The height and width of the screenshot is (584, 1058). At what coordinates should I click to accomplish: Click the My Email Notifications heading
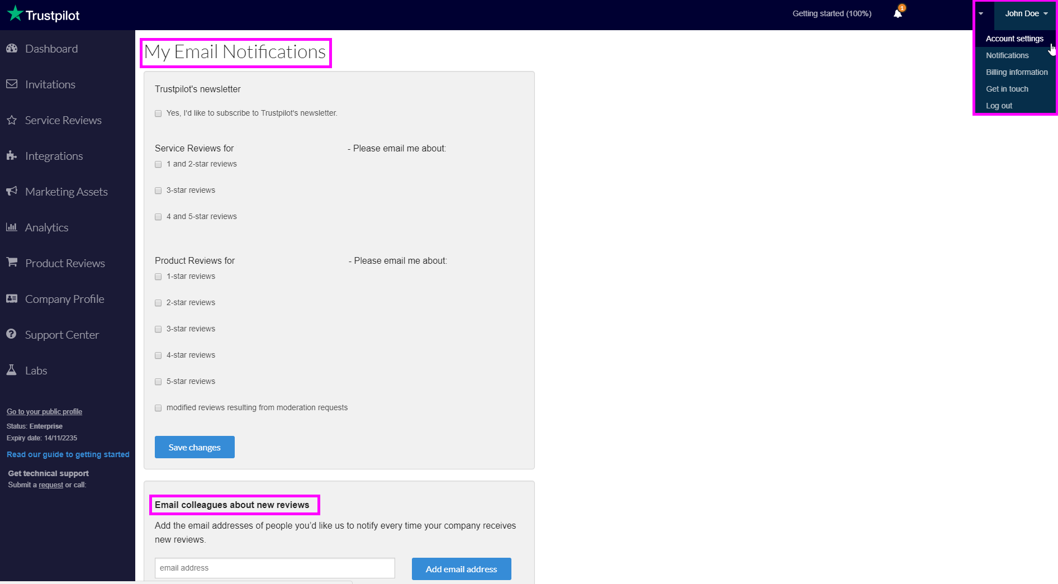(235, 52)
